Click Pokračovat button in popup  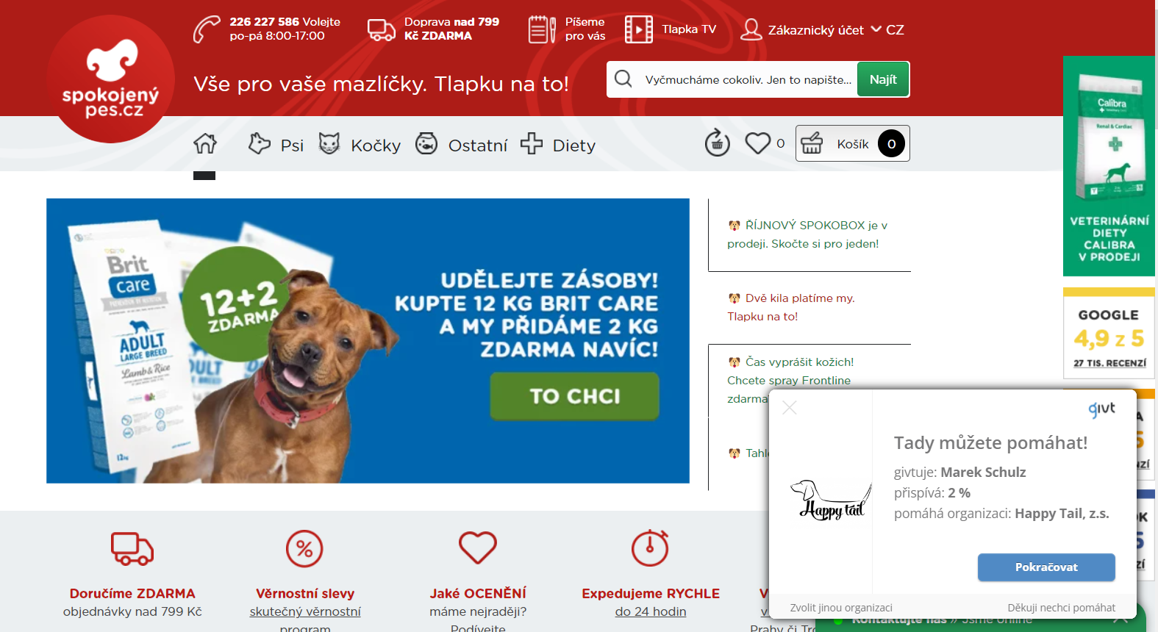point(1046,567)
